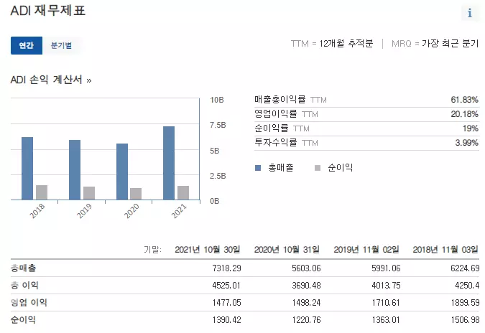The width and height of the screenshot is (485, 333).
Task: Click the gray 순이익 legend swatch
Action: point(318,168)
